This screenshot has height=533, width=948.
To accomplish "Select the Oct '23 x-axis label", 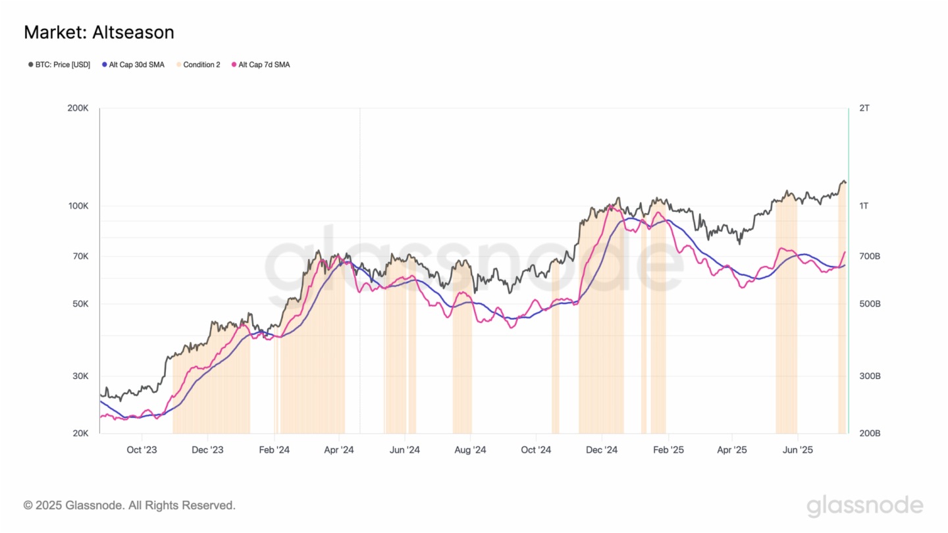I will [x=142, y=450].
